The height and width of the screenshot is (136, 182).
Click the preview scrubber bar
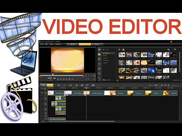[x=62, y=76]
